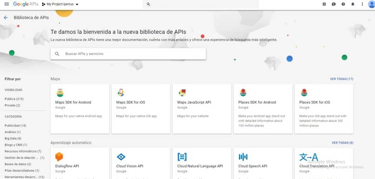Click the Cloud Translation API icon
Screen dimensions: 375x179
point(309,157)
